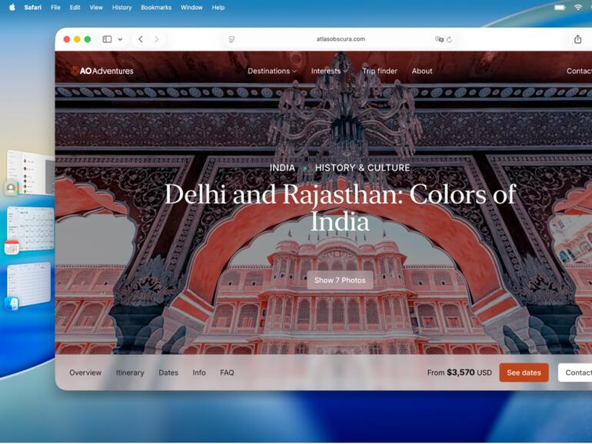
Task: Click the Calendar app icon in Stage Manager
Action: click(12, 247)
